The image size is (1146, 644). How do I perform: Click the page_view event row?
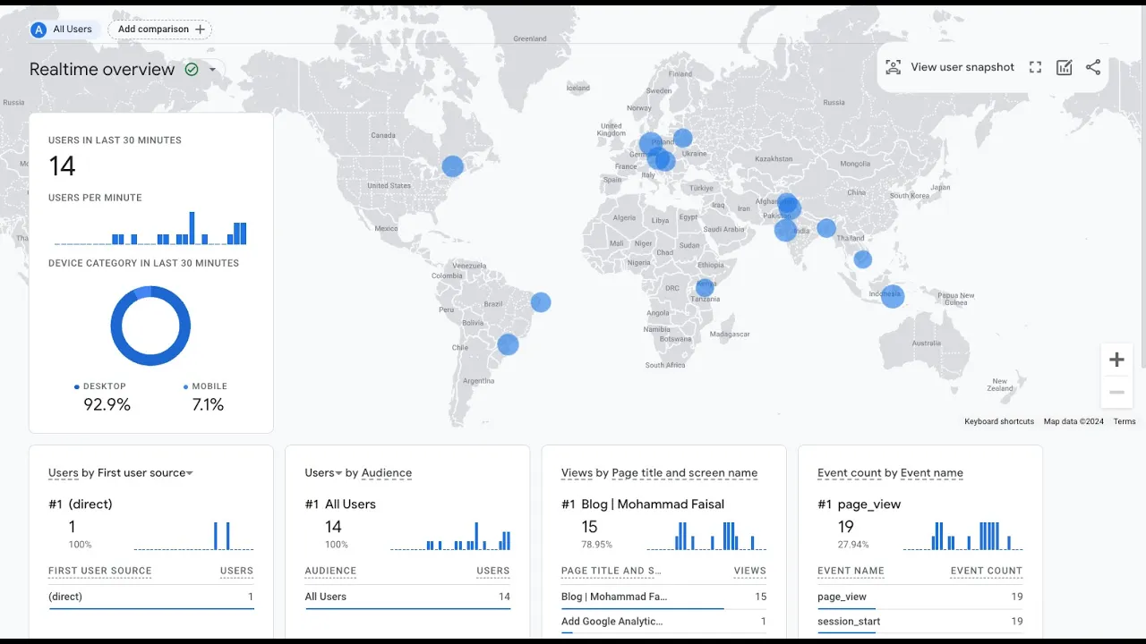[842, 597]
